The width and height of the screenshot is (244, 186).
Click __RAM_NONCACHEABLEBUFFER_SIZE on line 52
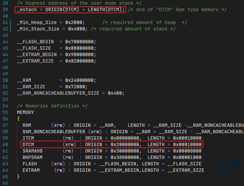58,93
